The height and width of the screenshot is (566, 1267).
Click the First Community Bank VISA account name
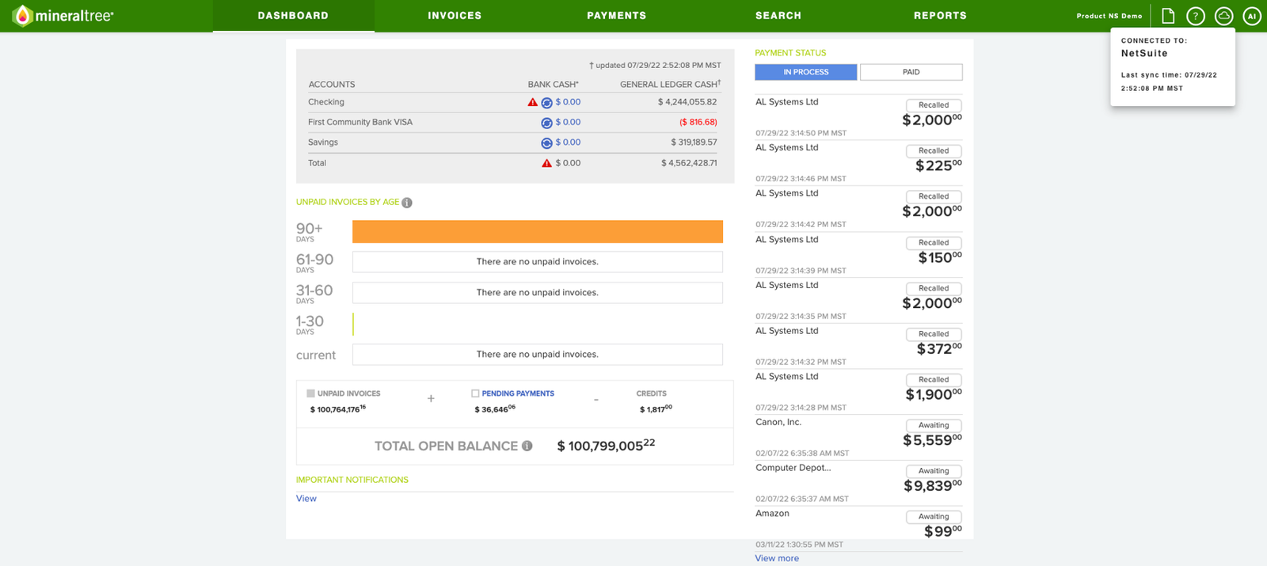pyautogui.click(x=360, y=122)
